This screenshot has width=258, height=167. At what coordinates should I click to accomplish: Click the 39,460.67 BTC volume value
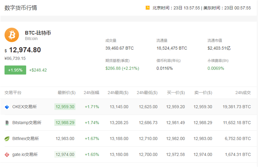120,48
